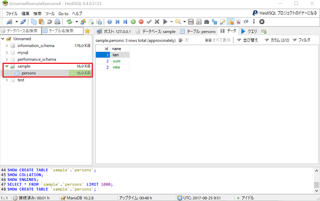Screen dimensions: 320x201
Task: Expand the information_schema database node
Action: 7,46
